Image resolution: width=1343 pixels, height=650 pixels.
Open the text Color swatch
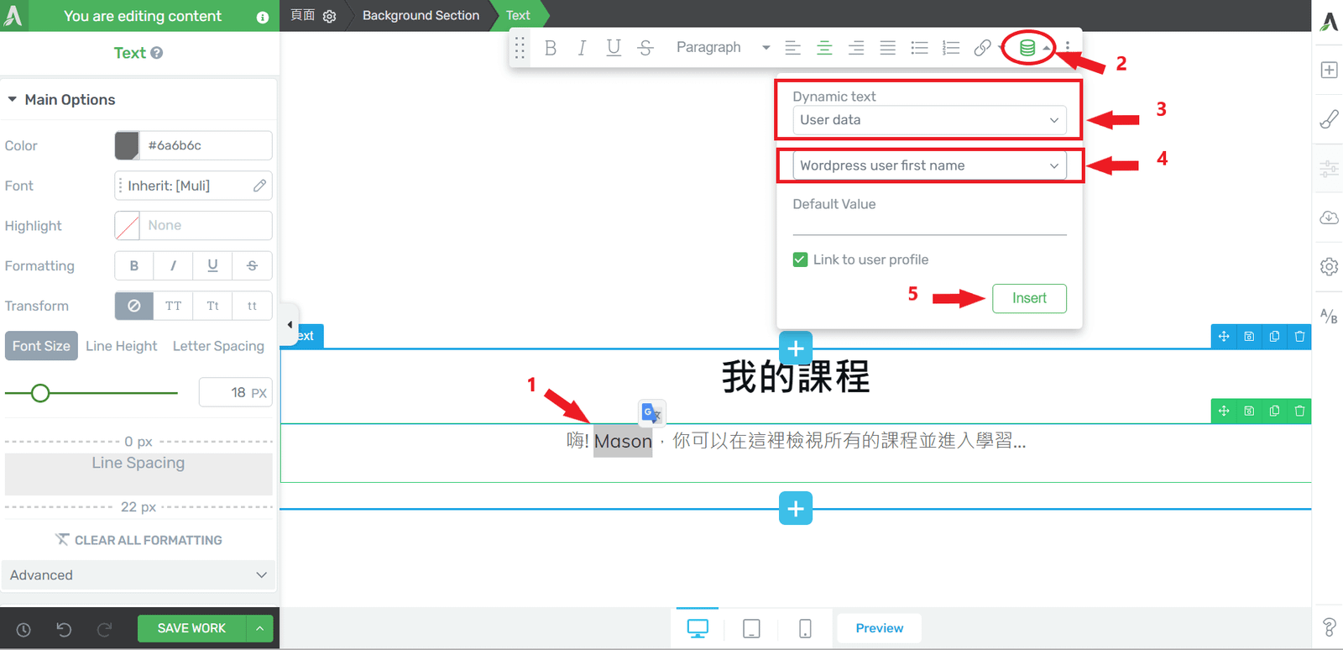[127, 145]
